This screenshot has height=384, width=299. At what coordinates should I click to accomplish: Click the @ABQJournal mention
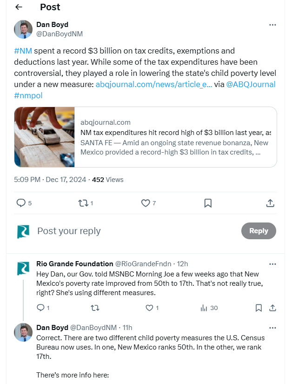pyautogui.click(x=251, y=84)
